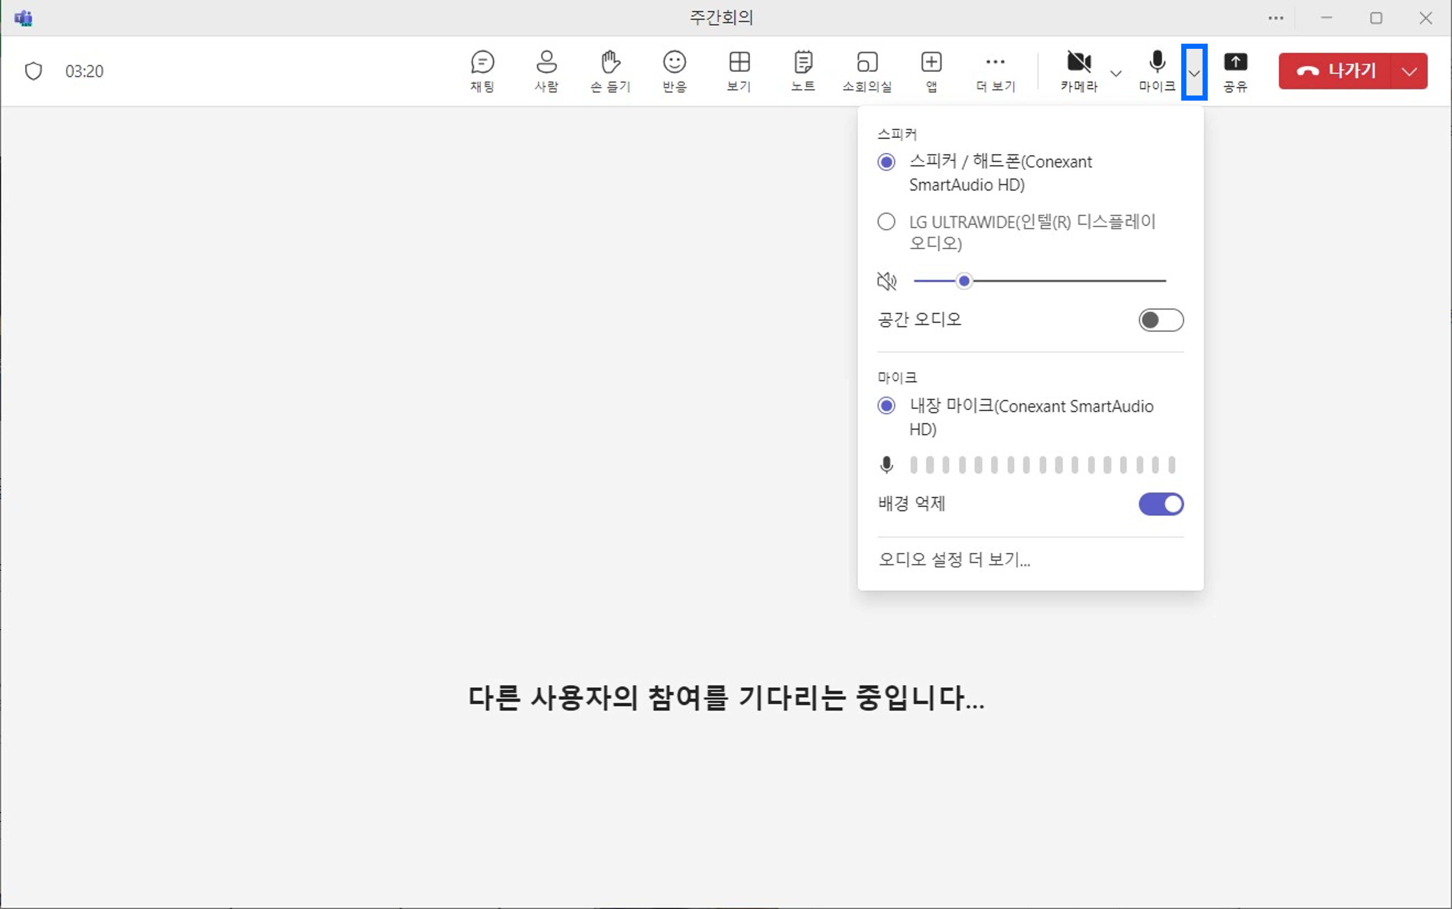Enable 공간 오디오 toggle
Screen dimensions: 1452x909
click(x=1160, y=320)
